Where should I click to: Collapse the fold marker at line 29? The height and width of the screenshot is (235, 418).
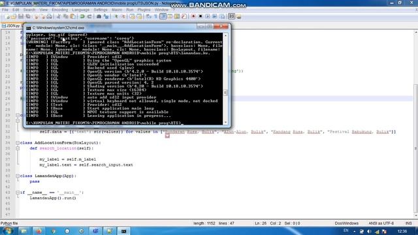click(x=18, y=116)
